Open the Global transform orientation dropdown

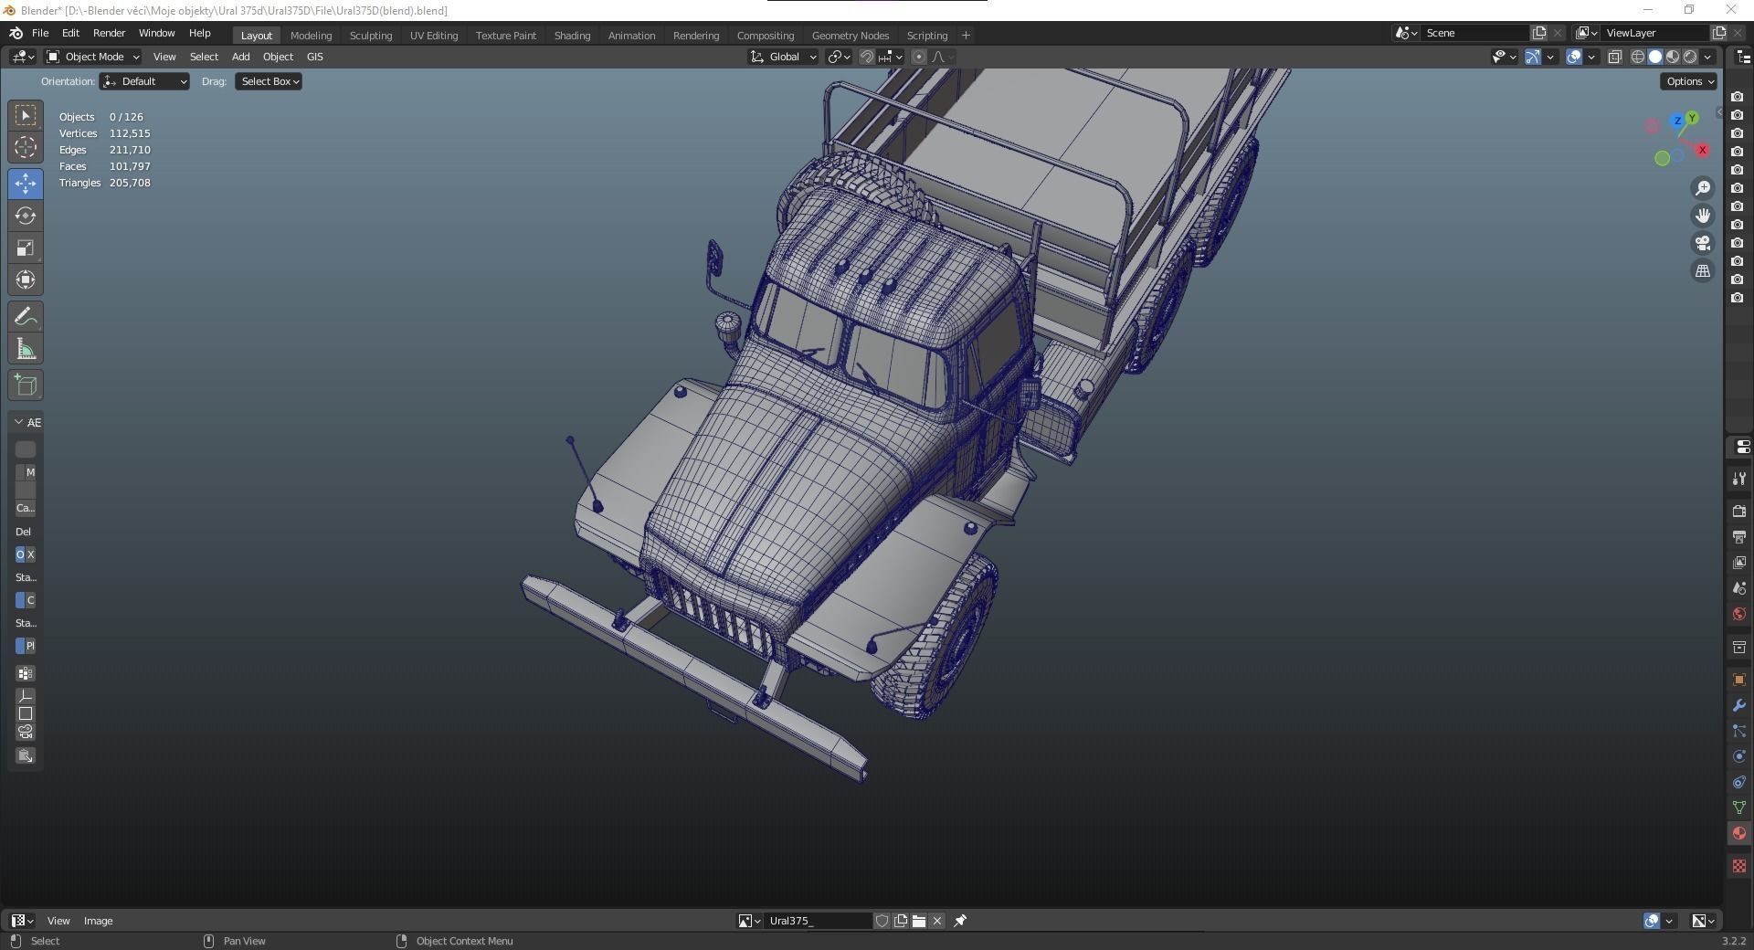pos(784,57)
